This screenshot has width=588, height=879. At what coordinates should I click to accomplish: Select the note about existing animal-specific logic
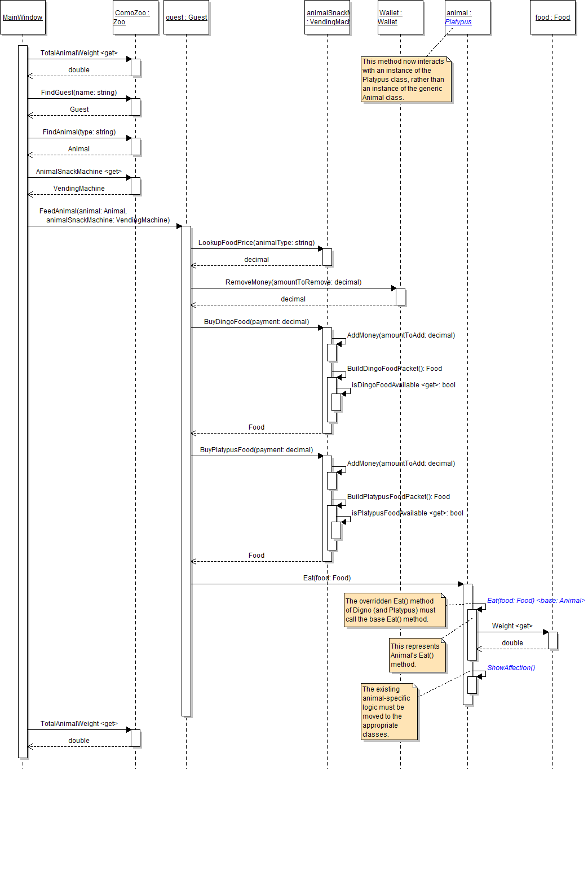[x=389, y=711]
